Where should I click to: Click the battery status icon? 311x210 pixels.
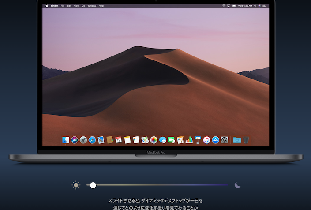tap(234, 6)
